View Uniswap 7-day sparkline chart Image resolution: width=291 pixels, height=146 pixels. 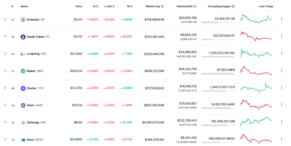tap(256, 121)
